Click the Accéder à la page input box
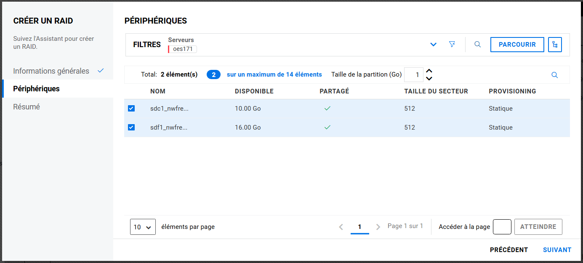Viewport: 583px width, 263px height. tap(502, 227)
